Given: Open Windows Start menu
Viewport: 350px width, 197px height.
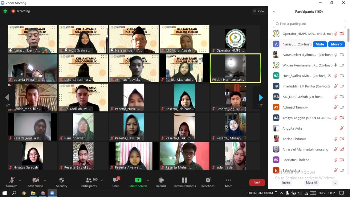Looking at the screenshot, I should click(4, 193).
